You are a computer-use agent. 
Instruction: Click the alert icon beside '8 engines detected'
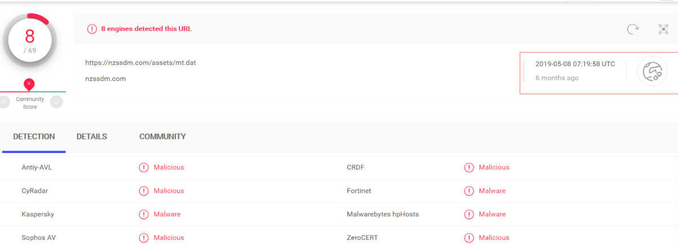[x=92, y=29]
